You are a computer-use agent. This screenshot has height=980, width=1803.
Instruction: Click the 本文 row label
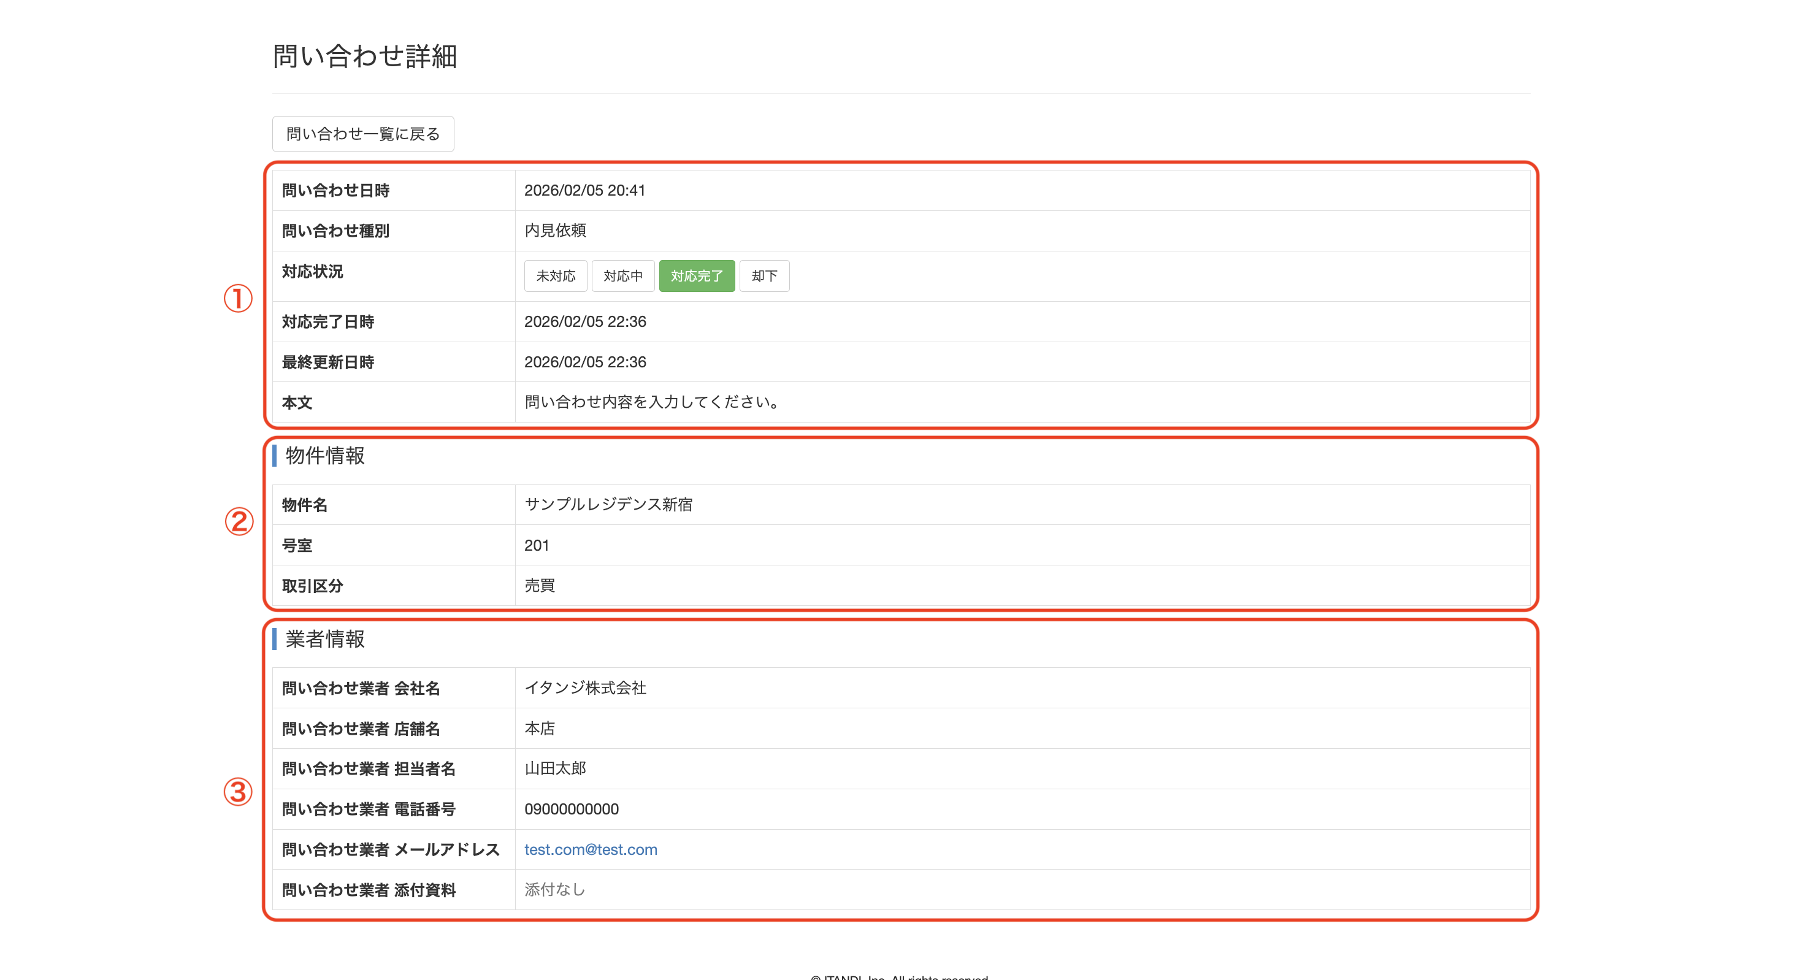pos(297,402)
